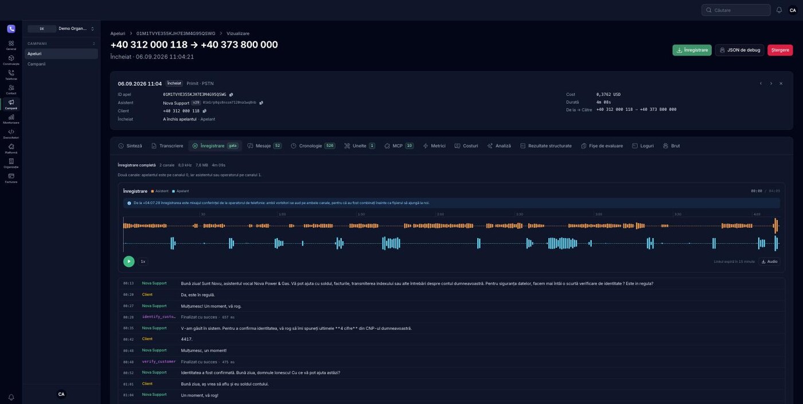Image resolution: width=803 pixels, height=404 pixels.
Task: Click the 00:13 transcript timestamp
Action: tap(128, 283)
